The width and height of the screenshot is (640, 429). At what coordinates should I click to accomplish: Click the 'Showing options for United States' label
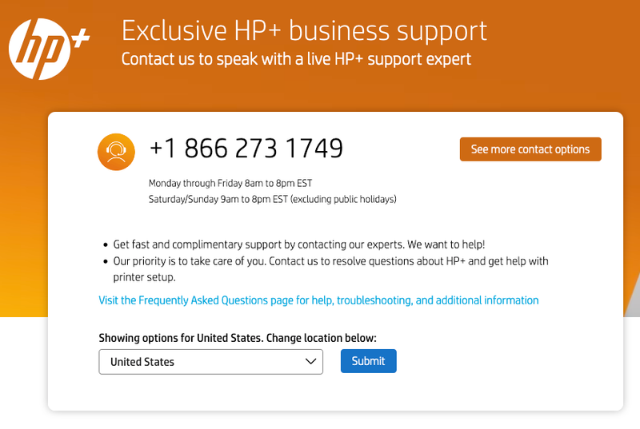click(238, 338)
